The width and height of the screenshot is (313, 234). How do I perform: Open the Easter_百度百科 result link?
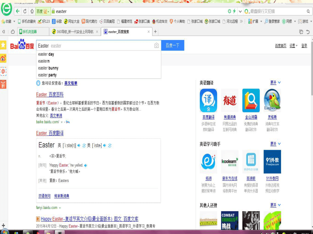(x=50, y=95)
